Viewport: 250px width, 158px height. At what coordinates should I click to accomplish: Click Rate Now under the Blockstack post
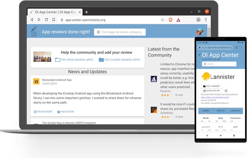(x=65, y=112)
